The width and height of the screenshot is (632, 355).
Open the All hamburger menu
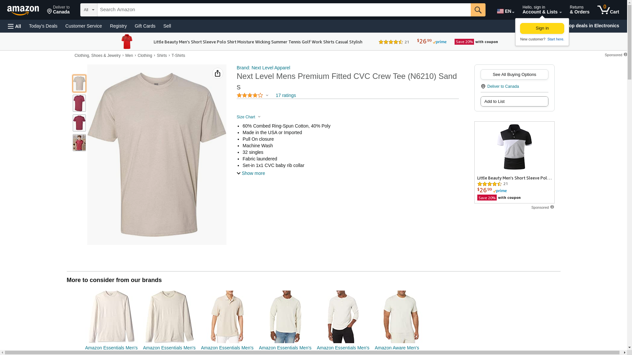[14, 26]
